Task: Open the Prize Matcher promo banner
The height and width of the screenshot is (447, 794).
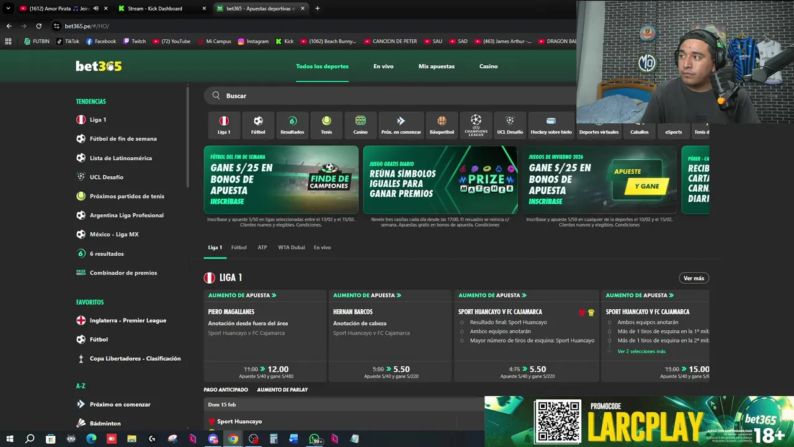Action: pos(440,180)
